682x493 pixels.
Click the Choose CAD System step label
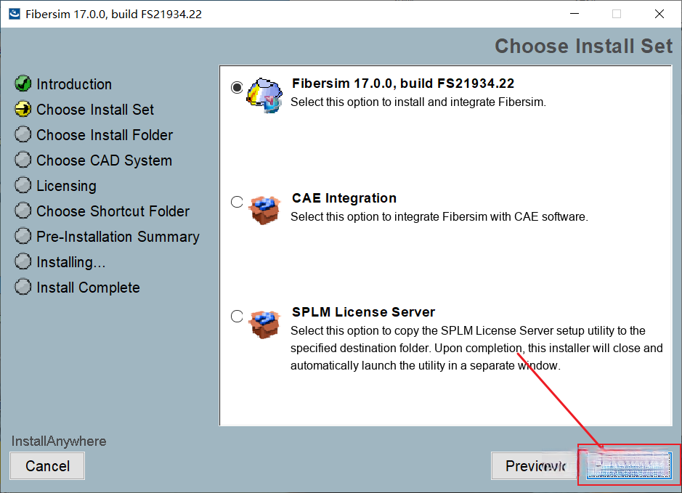tap(105, 160)
